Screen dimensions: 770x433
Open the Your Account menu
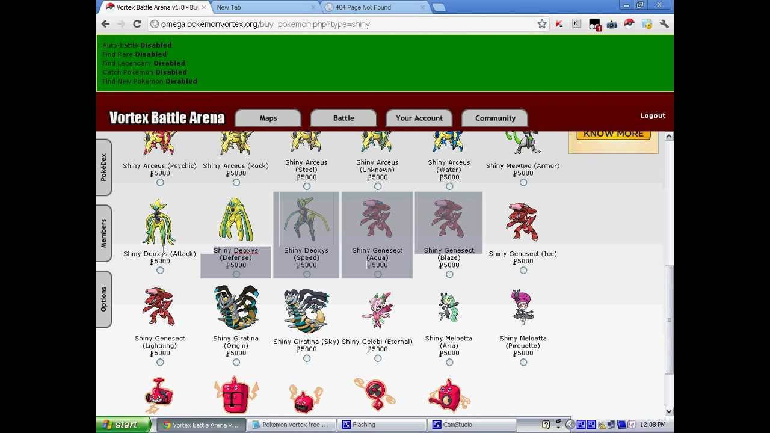(x=419, y=118)
